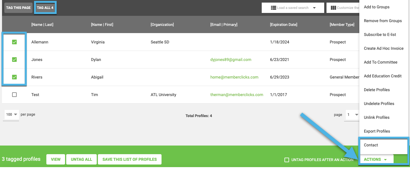Image resolution: width=410 pixels, height=172 pixels.
Task: Uncheck the Jones row checkbox
Action: point(14,60)
